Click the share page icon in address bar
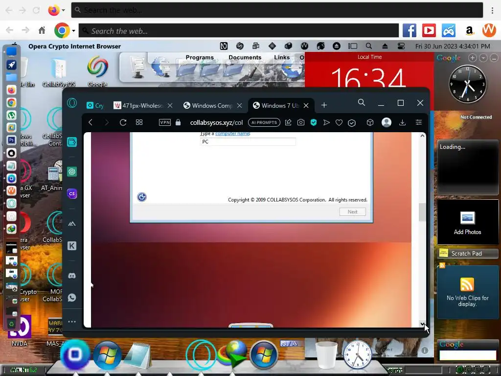 (288, 122)
